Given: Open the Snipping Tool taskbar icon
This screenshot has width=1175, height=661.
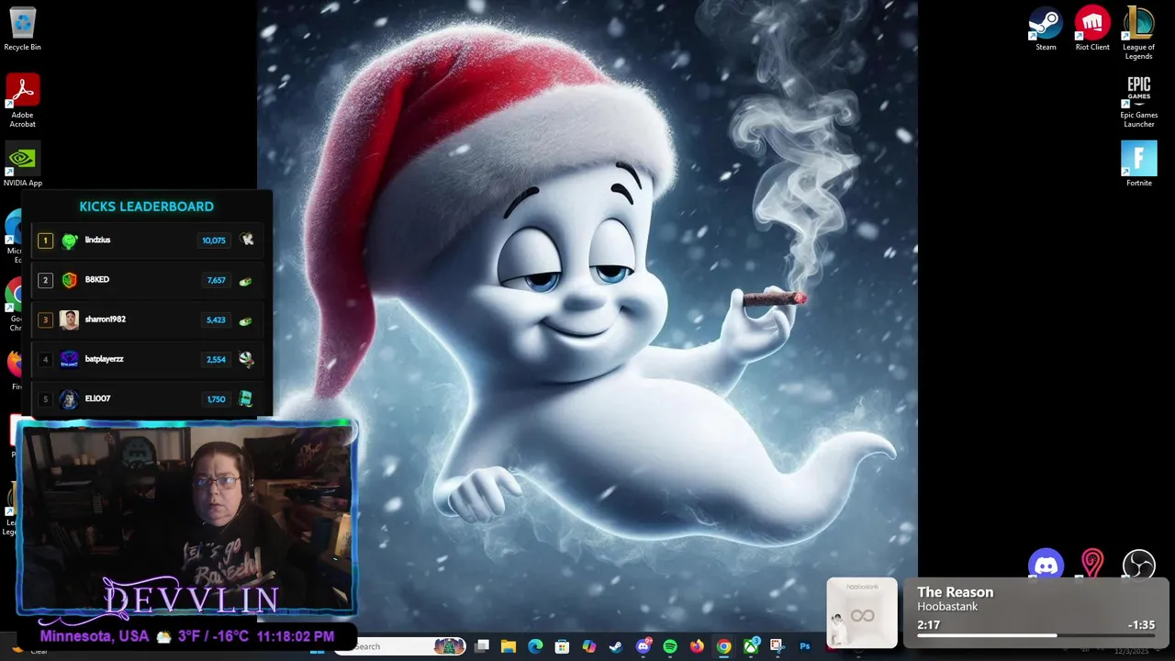Looking at the screenshot, I should (x=778, y=646).
